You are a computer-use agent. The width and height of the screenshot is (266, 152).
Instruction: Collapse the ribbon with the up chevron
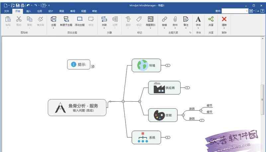pyautogui.click(x=258, y=11)
